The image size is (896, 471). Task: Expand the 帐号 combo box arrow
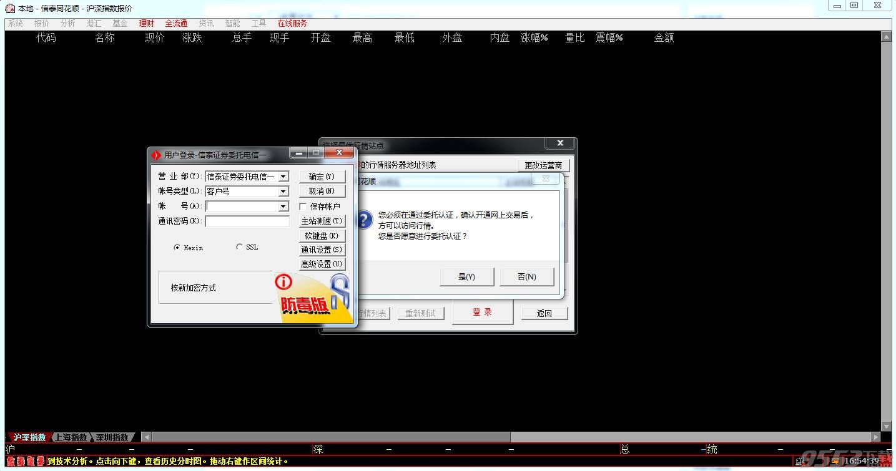(x=283, y=206)
